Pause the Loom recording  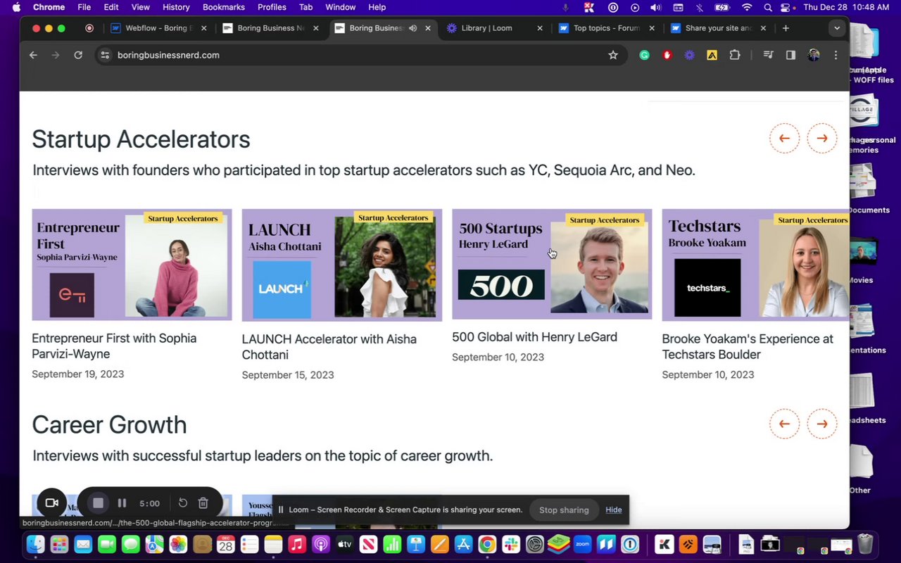click(x=122, y=503)
